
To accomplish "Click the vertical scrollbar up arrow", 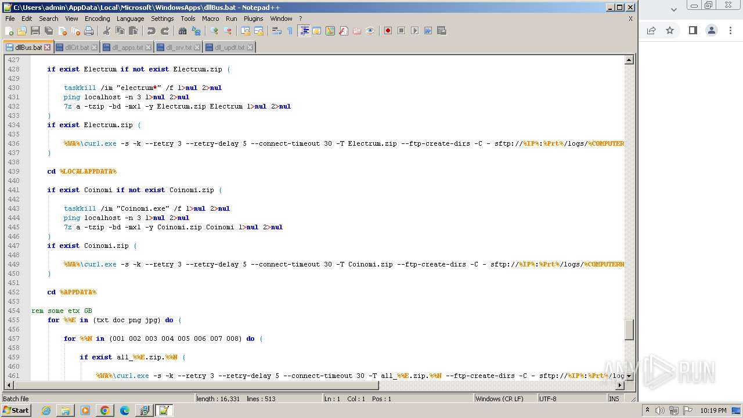I will (x=629, y=60).
